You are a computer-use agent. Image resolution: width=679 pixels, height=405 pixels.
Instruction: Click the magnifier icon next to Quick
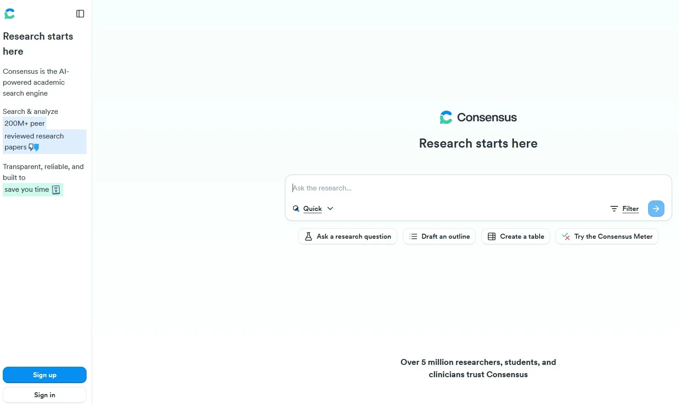point(296,209)
